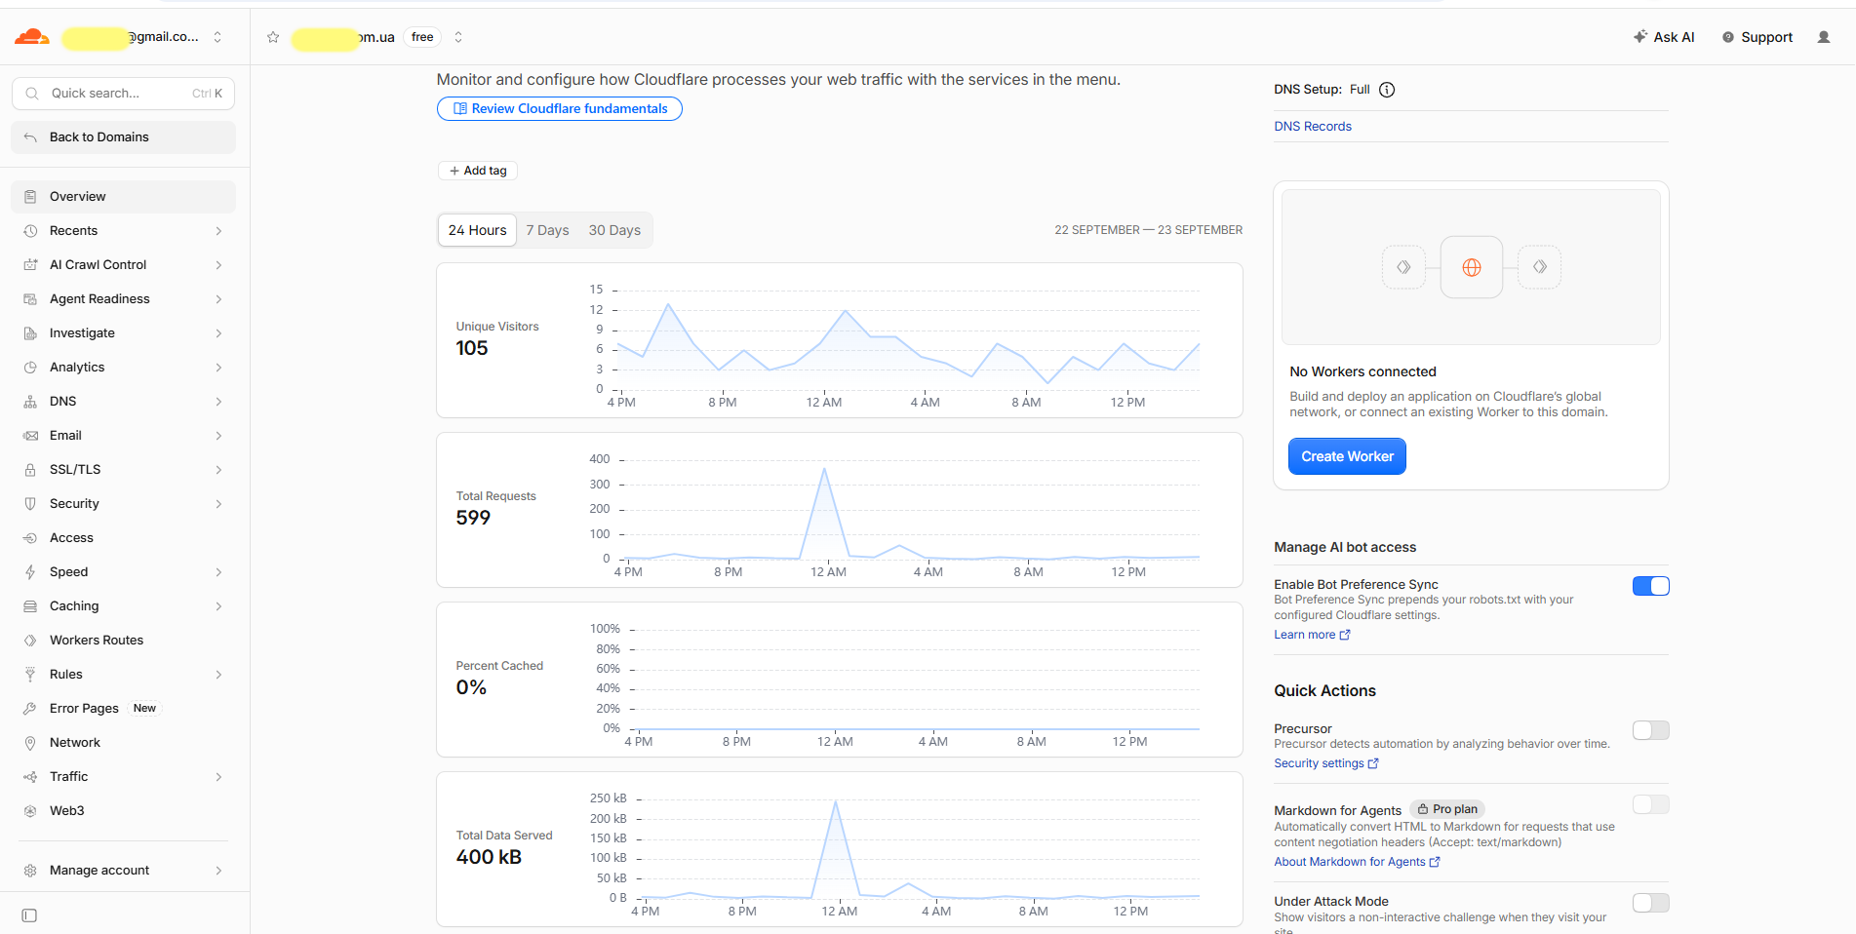The image size is (1856, 934).
Task: Collapse sidebar using bottom panel icon
Action: point(29,915)
